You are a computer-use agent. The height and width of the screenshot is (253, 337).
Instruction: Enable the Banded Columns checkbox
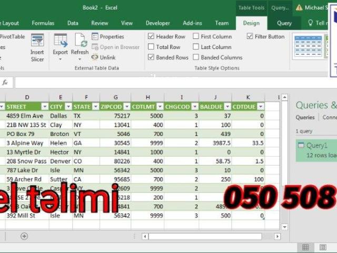pos(196,57)
